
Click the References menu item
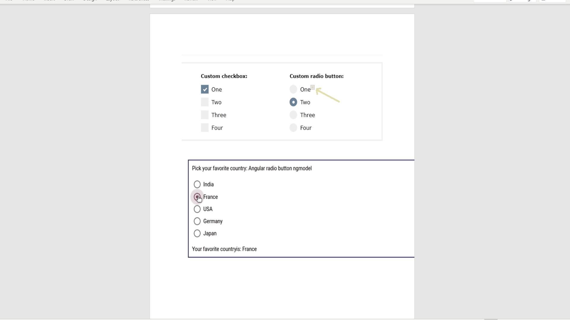click(139, 0)
